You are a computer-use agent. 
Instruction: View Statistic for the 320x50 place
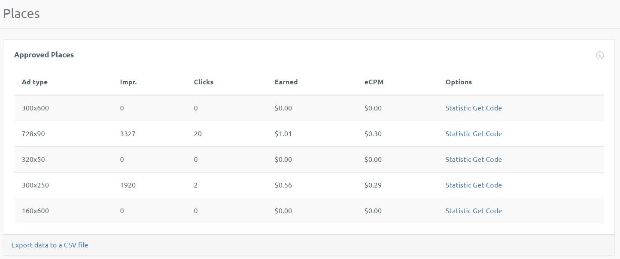458,159
